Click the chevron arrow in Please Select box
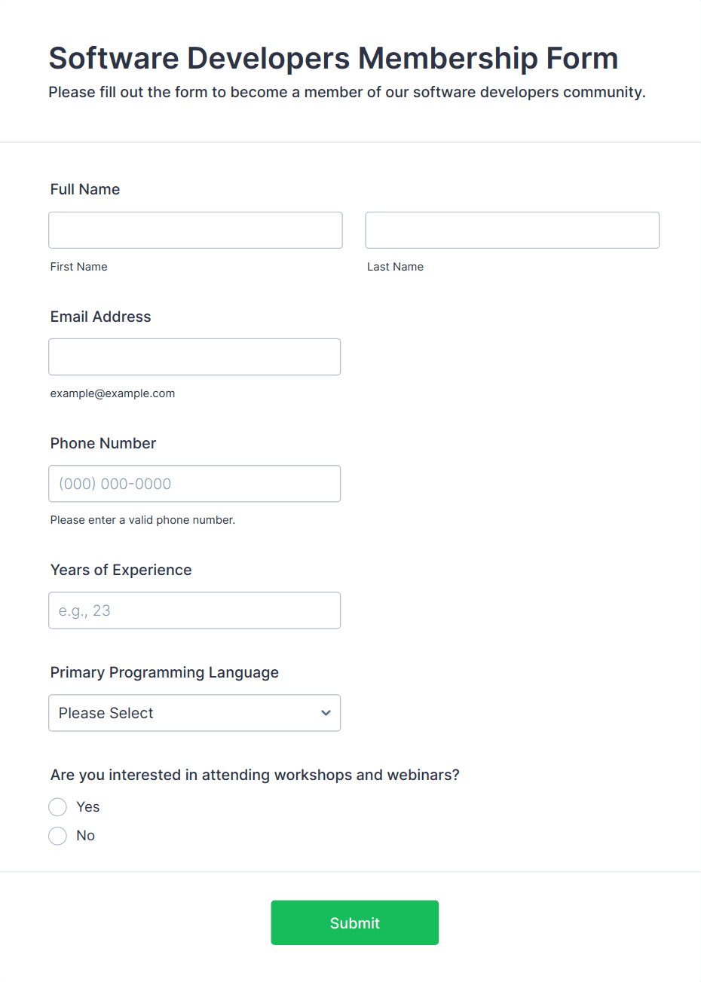 326,713
